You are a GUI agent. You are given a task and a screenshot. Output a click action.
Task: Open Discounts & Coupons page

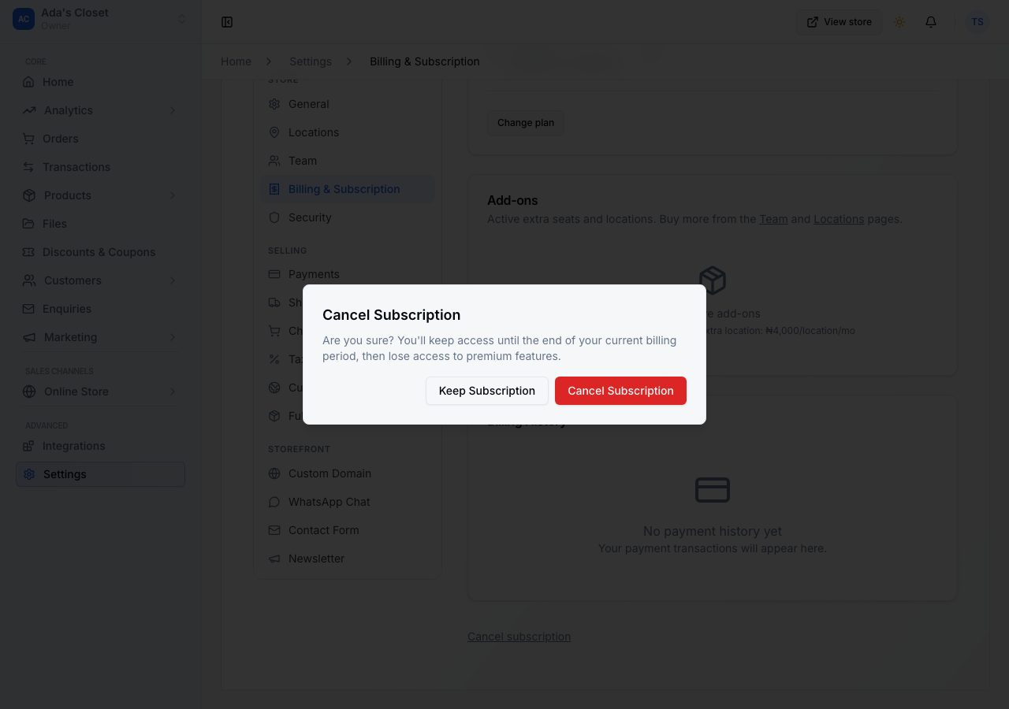pyautogui.click(x=100, y=252)
